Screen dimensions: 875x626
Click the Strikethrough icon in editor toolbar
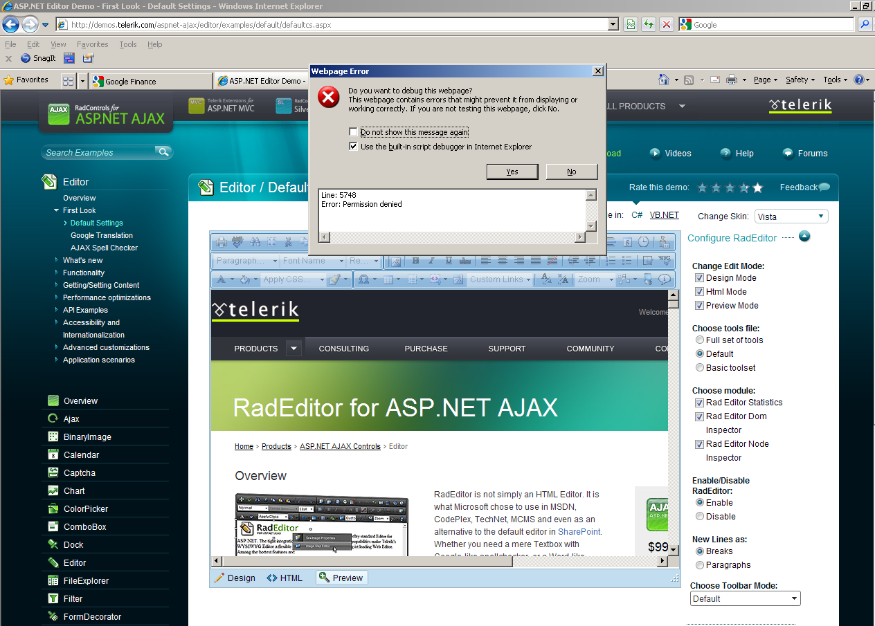465,261
